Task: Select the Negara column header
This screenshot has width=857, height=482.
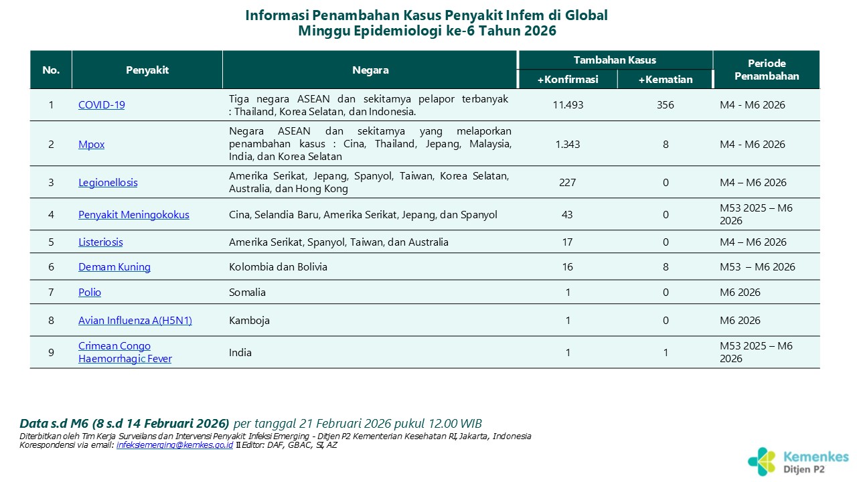Action: click(x=370, y=70)
